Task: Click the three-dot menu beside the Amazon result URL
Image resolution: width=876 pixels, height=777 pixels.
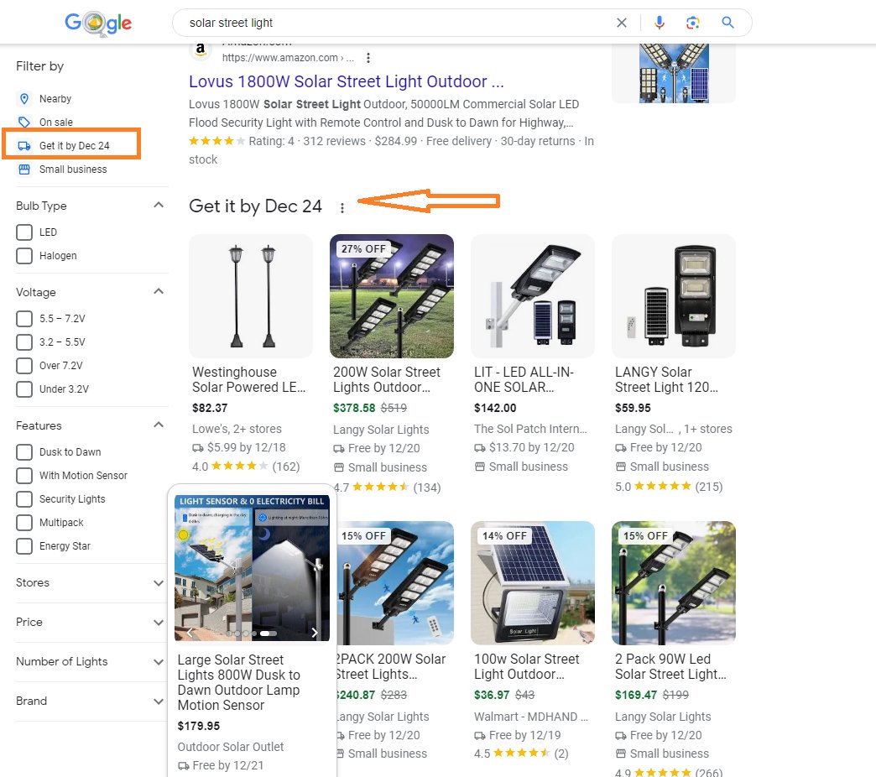Action: coord(368,58)
